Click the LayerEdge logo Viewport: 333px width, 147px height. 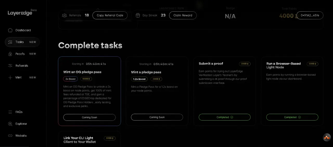coord(20,13)
